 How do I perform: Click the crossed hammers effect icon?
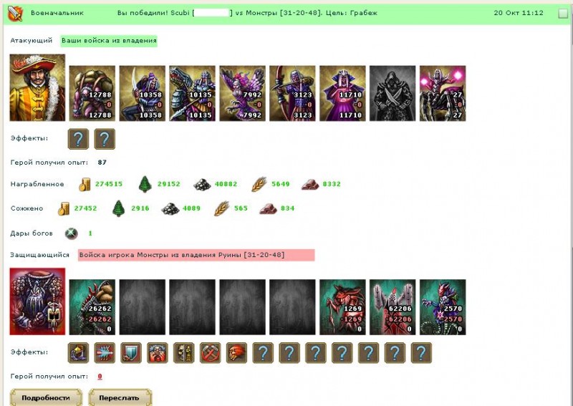pyautogui.click(x=210, y=352)
